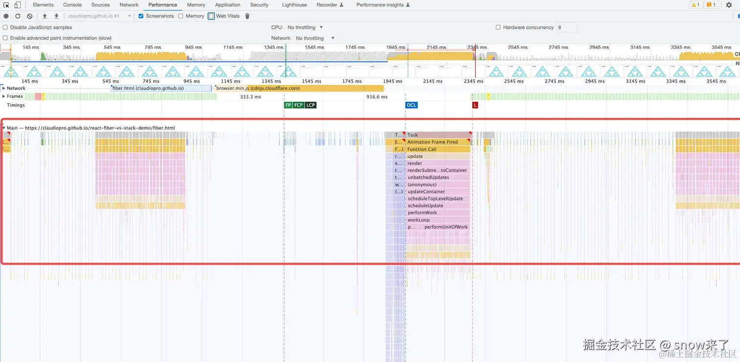
Task: Check Disable JavaScript samples
Action: (x=5, y=27)
